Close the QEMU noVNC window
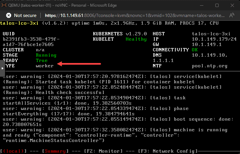The height and width of the screenshot is (154, 240). 232,5
